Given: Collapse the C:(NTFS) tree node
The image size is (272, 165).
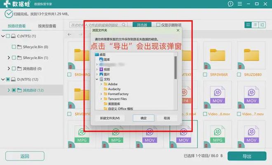Looking at the screenshot, I should [3, 36].
